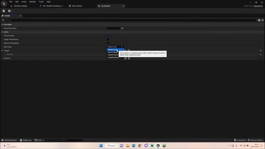Viewport: 265px width, 149px height.
Task: Switch to the BP_ThirdPersonCharacter tab
Action: coord(52,6)
